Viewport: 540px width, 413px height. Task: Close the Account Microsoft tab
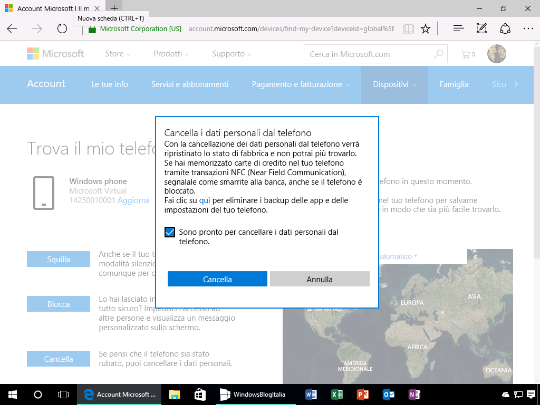pyautogui.click(x=97, y=8)
